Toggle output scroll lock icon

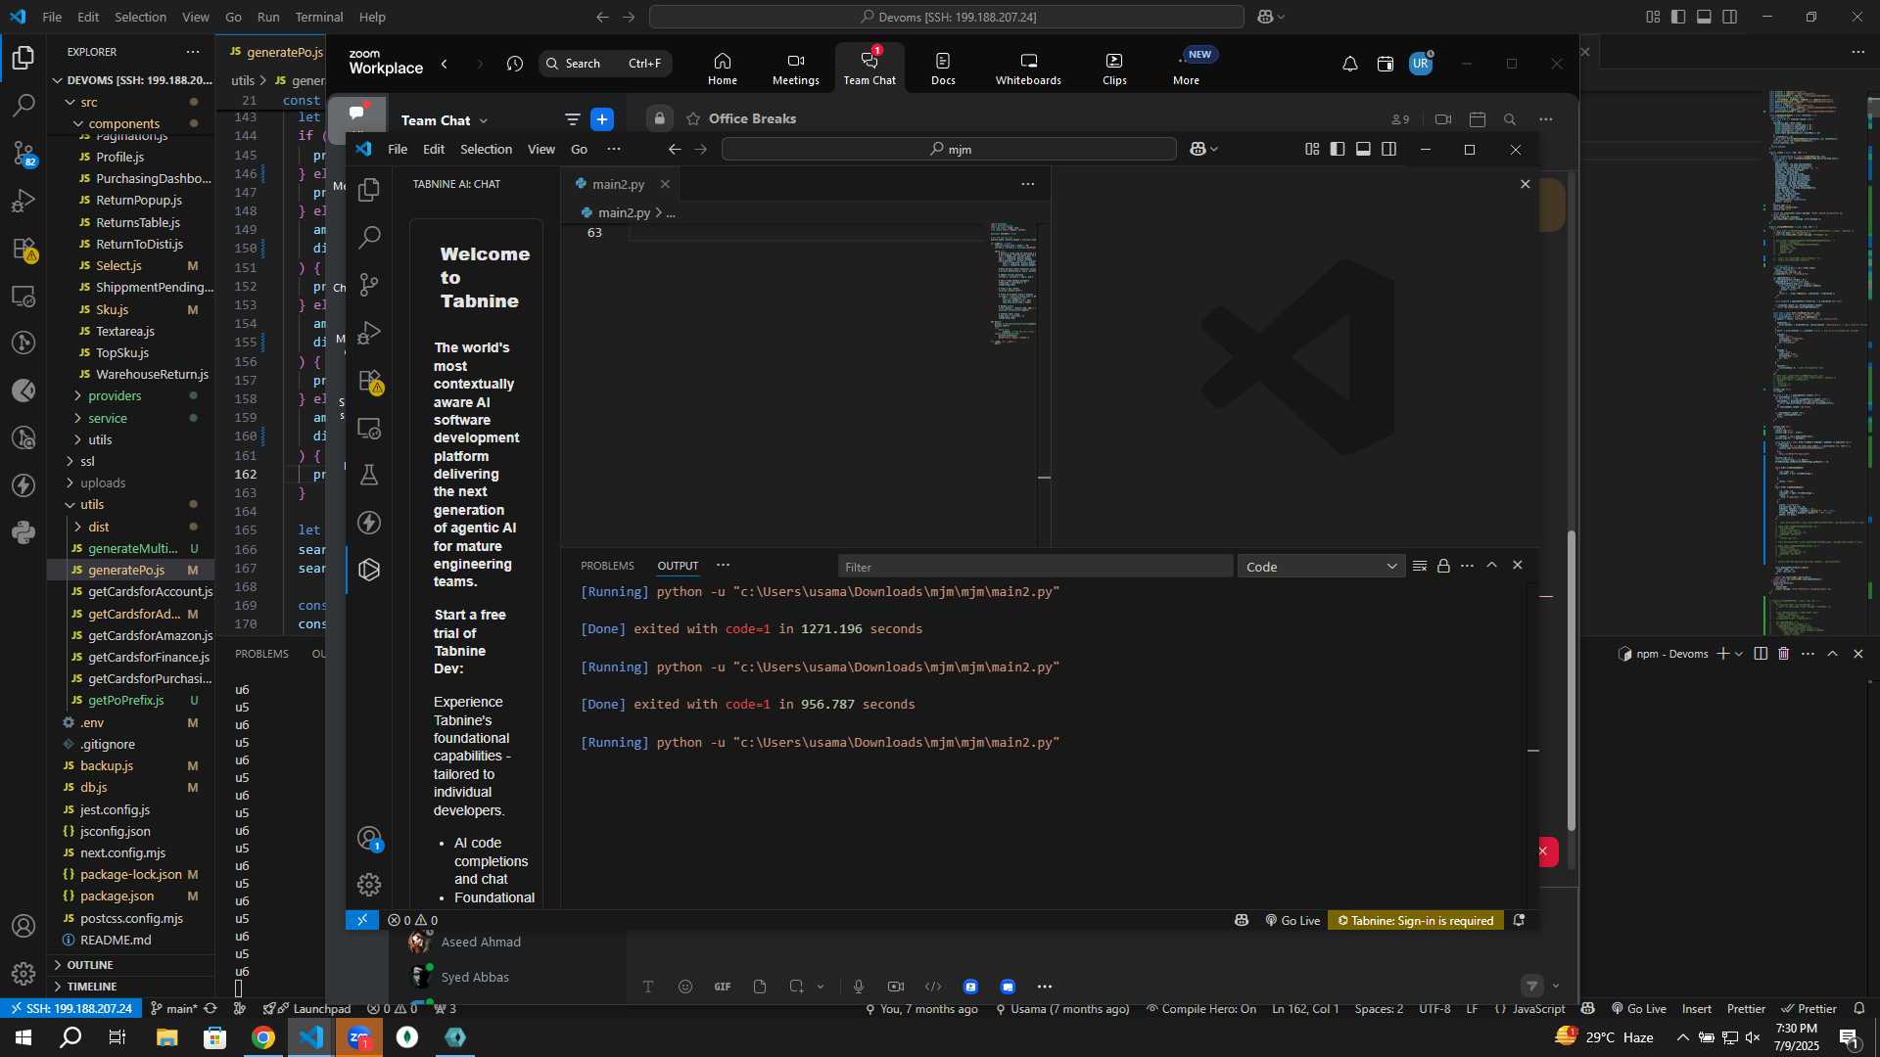point(1443,566)
